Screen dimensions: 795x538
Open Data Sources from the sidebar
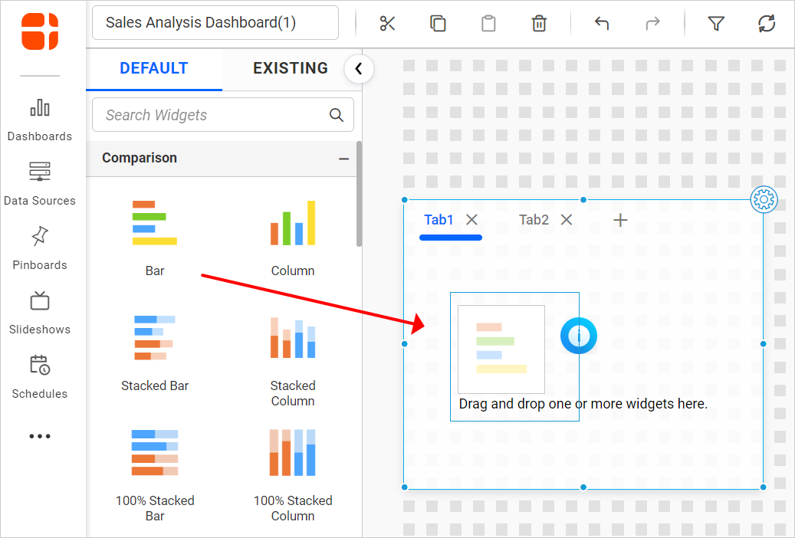[40, 182]
